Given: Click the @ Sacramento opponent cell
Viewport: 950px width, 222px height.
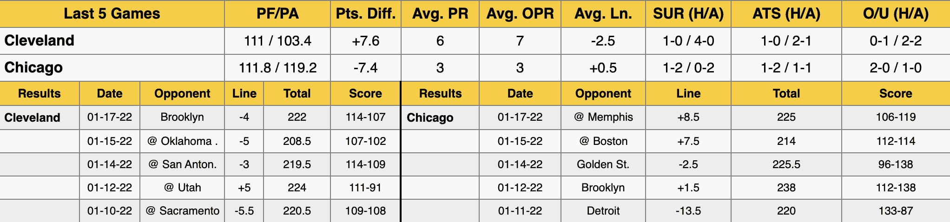Looking at the screenshot, I should click(182, 211).
